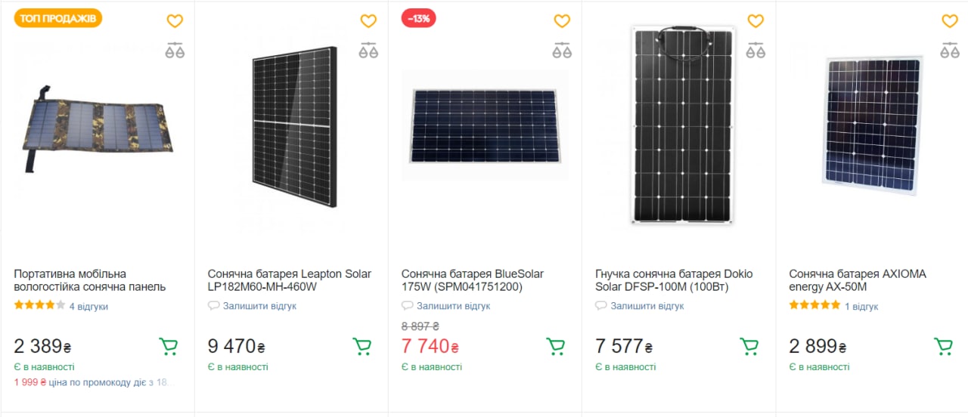Add portable solar panel to wishlist
968x417 pixels.
tap(175, 21)
